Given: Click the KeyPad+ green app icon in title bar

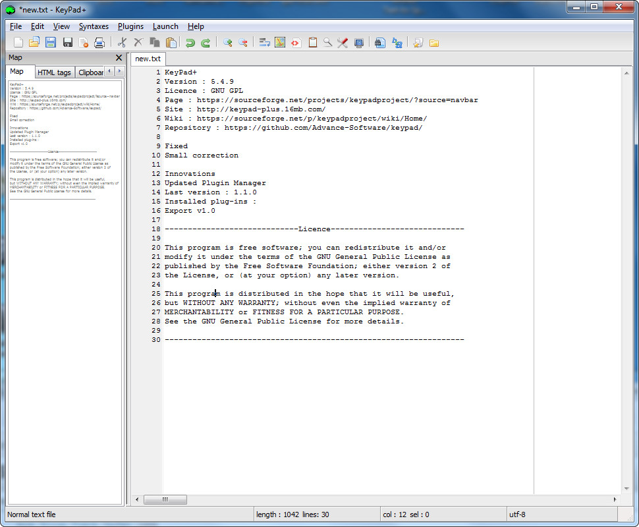Looking at the screenshot, I should [10, 9].
